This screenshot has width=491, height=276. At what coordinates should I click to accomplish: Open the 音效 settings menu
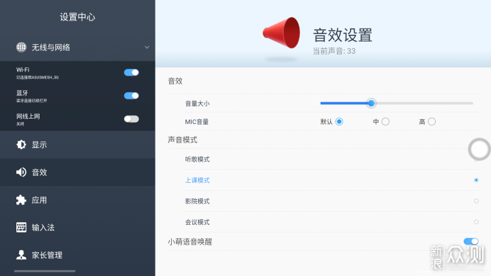(x=78, y=172)
